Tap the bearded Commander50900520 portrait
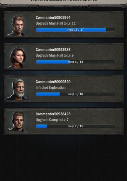The height and width of the screenshot is (181, 127). tap(18, 89)
